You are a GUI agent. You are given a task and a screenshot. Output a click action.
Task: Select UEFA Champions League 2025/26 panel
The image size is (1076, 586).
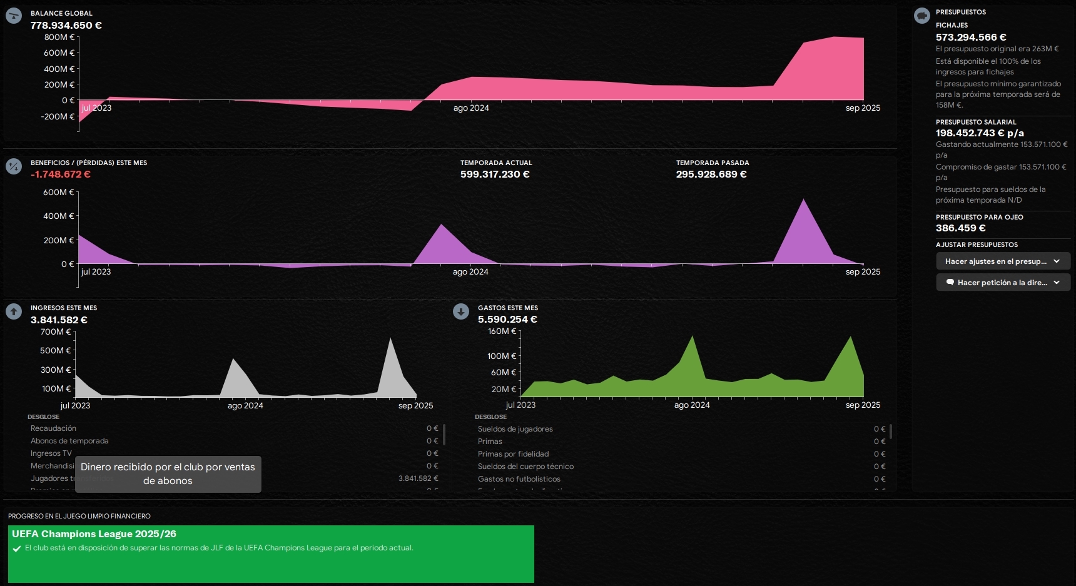point(271,554)
